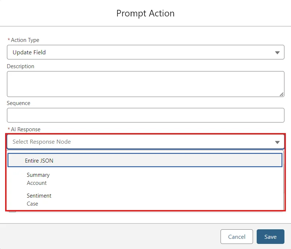Click the AI Response dropdown arrow icon
The height and width of the screenshot is (249, 291).
(277, 142)
